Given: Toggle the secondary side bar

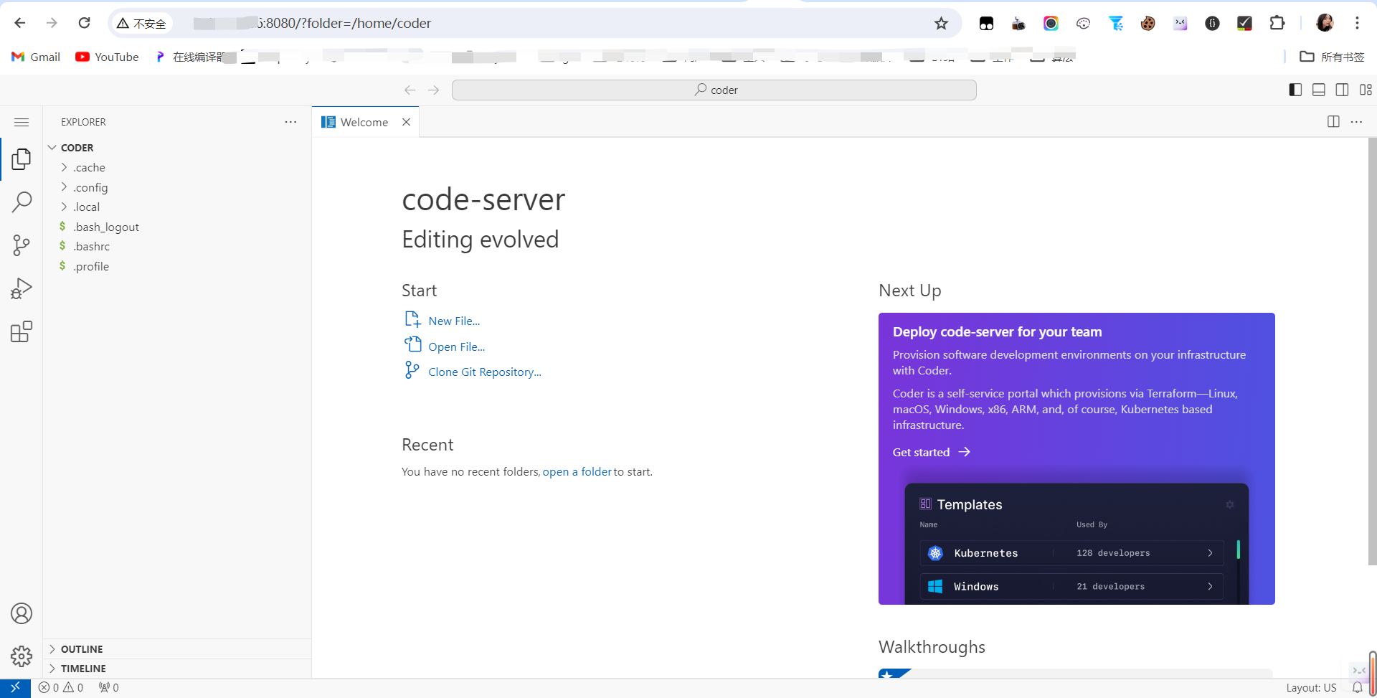Looking at the screenshot, I should click(1342, 90).
